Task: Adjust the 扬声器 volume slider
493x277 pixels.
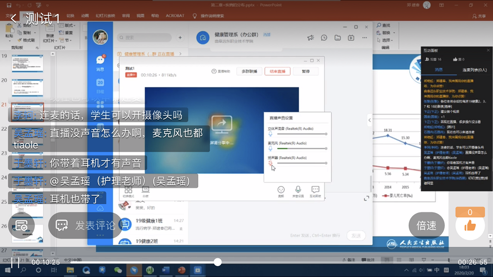Action: (x=302, y=163)
